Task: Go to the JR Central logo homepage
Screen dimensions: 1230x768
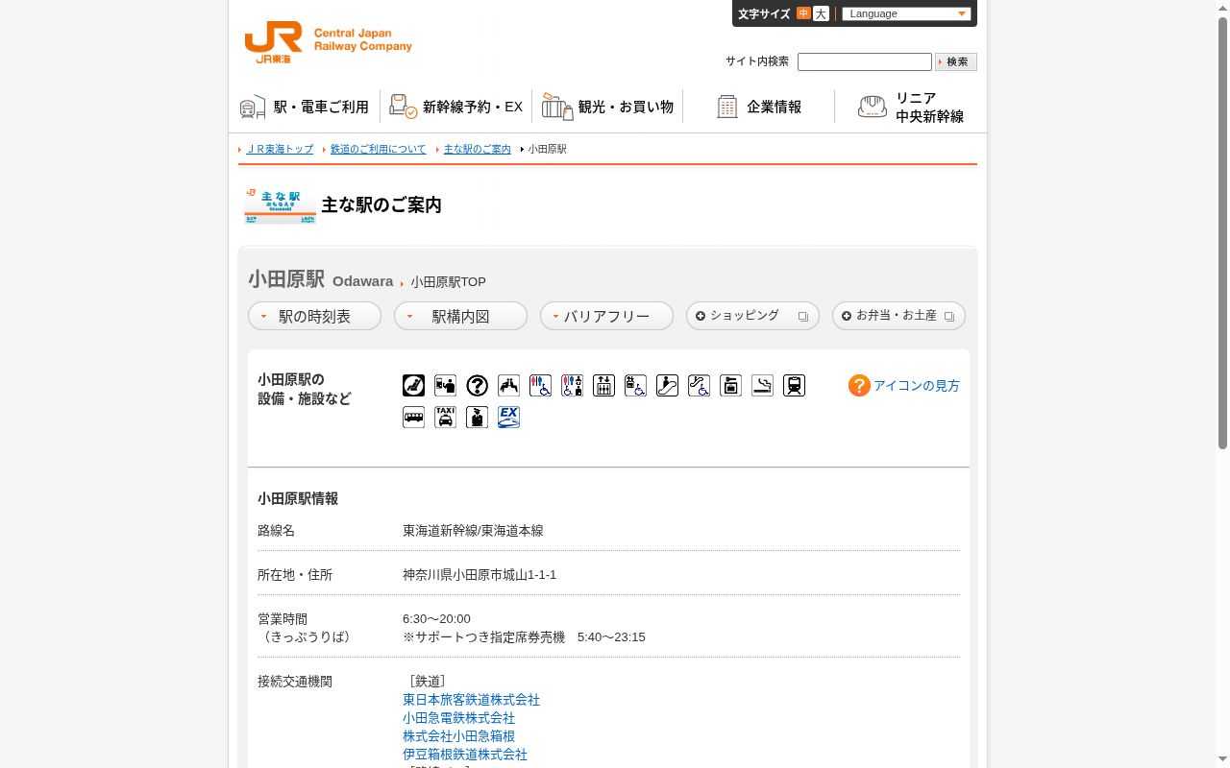Action: (328, 42)
